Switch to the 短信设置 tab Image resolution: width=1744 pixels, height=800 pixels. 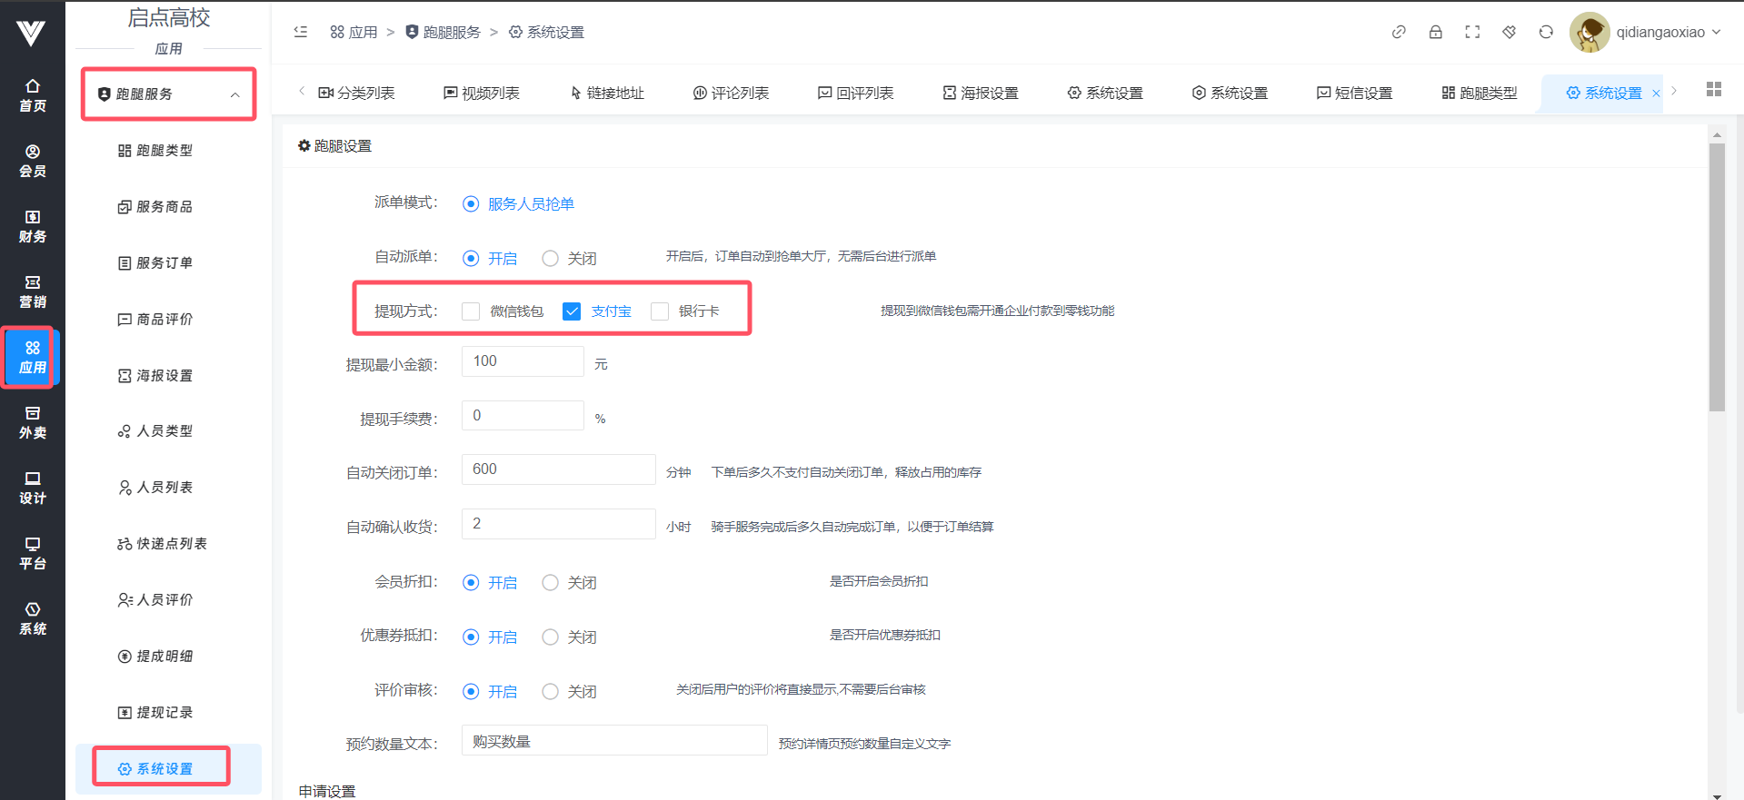point(1354,93)
